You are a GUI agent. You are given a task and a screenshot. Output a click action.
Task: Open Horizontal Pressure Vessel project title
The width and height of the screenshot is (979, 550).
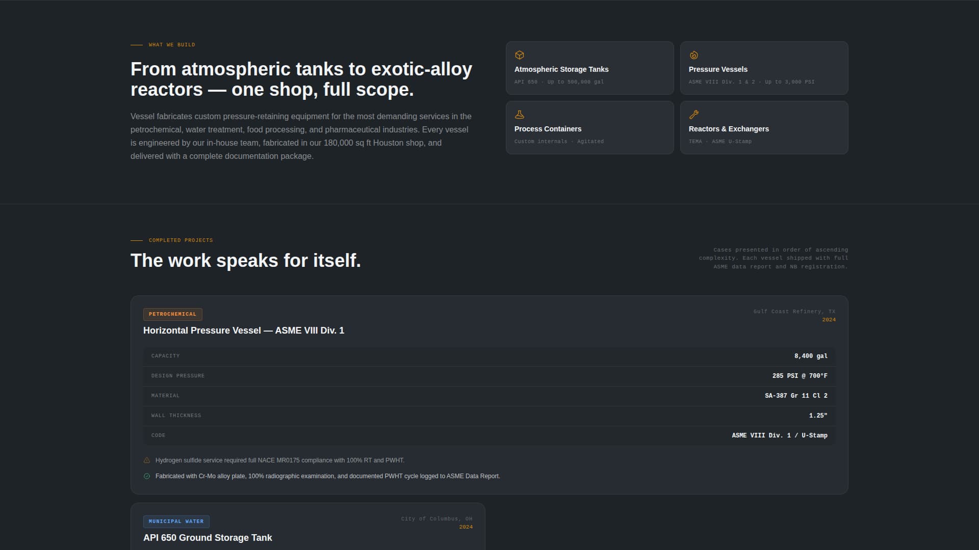point(243,331)
